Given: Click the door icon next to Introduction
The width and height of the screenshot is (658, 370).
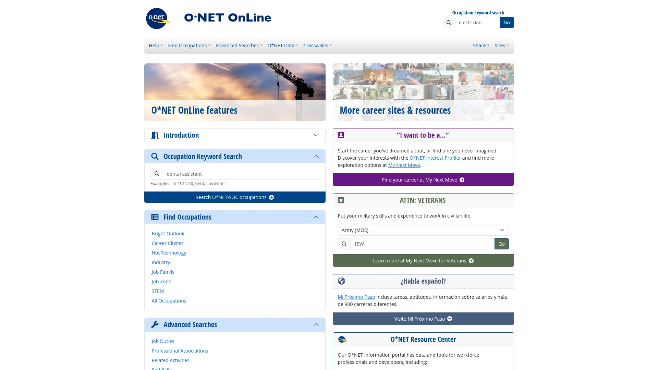Looking at the screenshot, I should 155,135.
